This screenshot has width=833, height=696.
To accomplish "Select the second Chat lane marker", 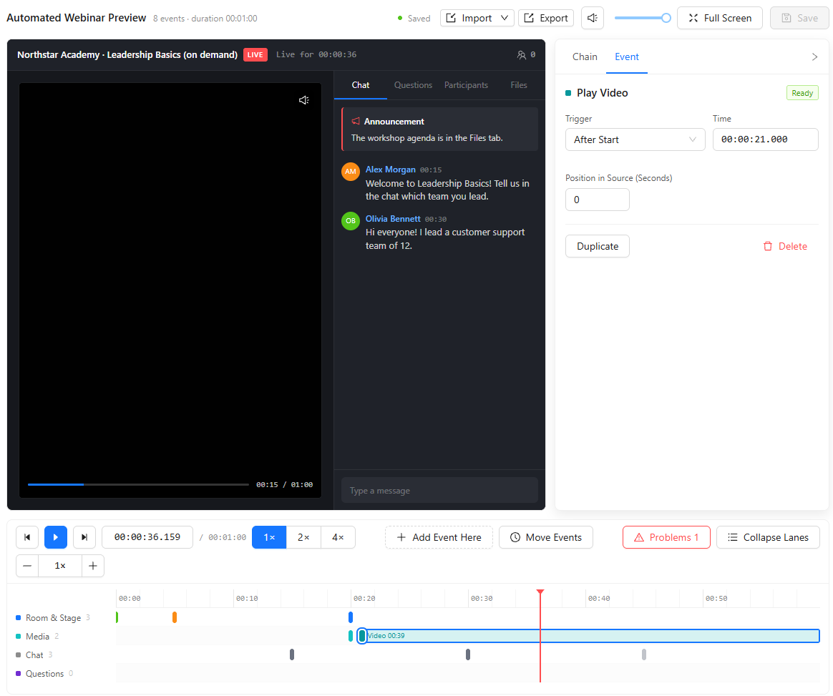I will (467, 655).
